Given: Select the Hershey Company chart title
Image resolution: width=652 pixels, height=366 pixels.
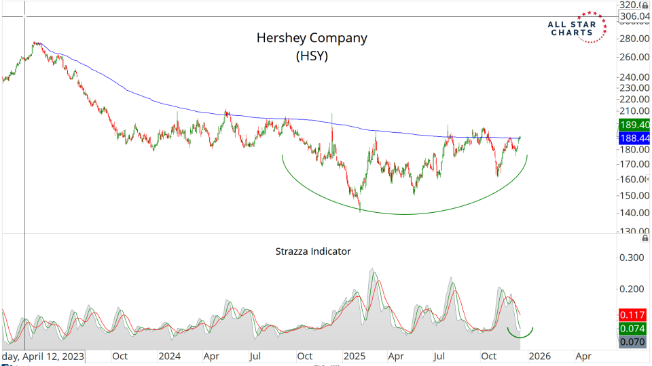Looking at the screenshot, I should point(312,38).
